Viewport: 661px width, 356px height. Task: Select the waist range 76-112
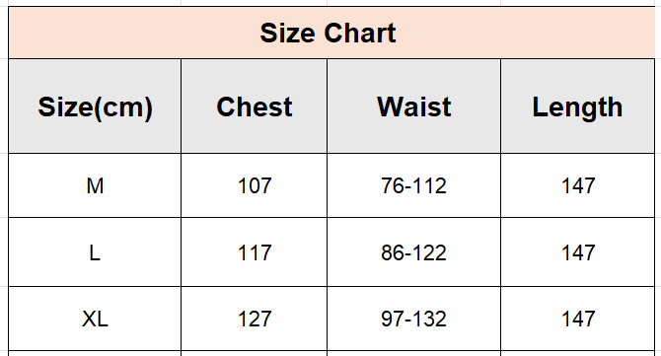click(414, 185)
